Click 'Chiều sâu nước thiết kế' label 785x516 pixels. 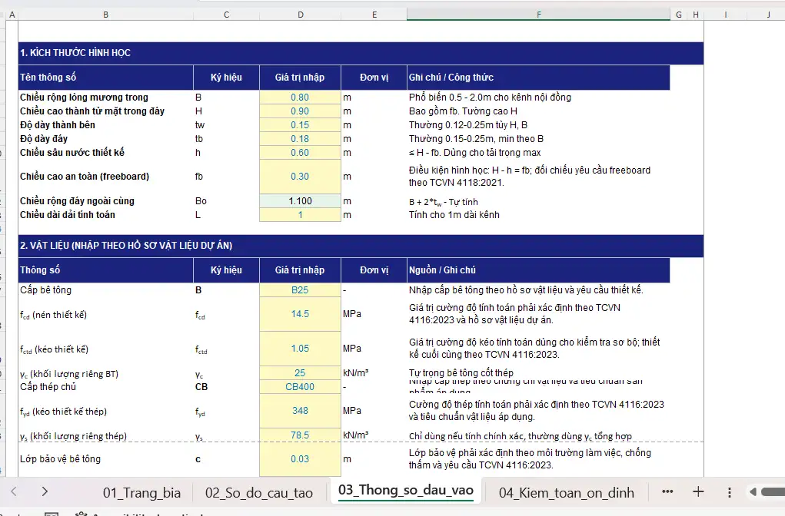(72, 153)
